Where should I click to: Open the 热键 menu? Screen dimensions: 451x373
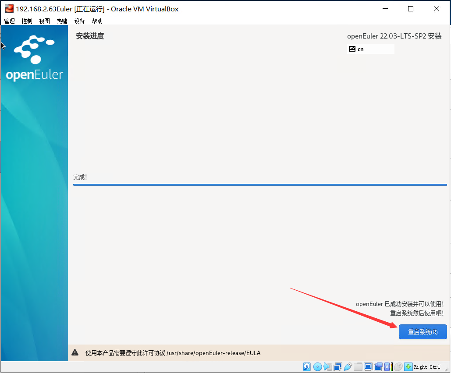[x=62, y=21]
